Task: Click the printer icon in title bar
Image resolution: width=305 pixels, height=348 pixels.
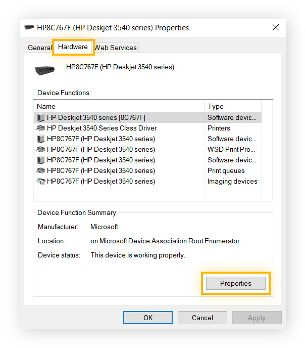Action: point(29,27)
